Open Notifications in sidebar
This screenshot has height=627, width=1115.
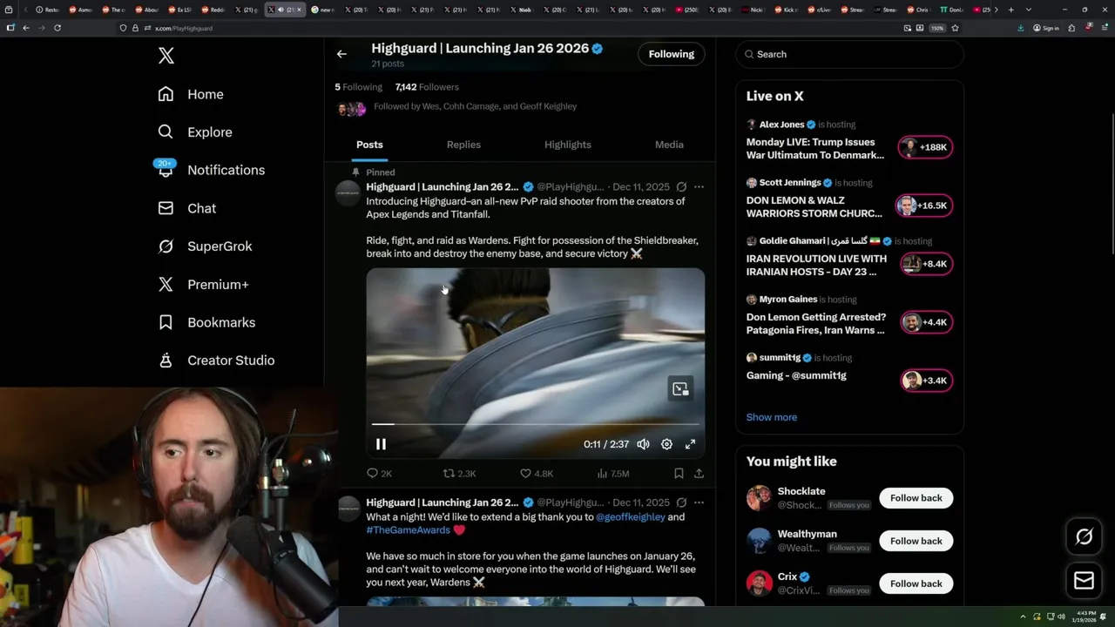click(211, 170)
